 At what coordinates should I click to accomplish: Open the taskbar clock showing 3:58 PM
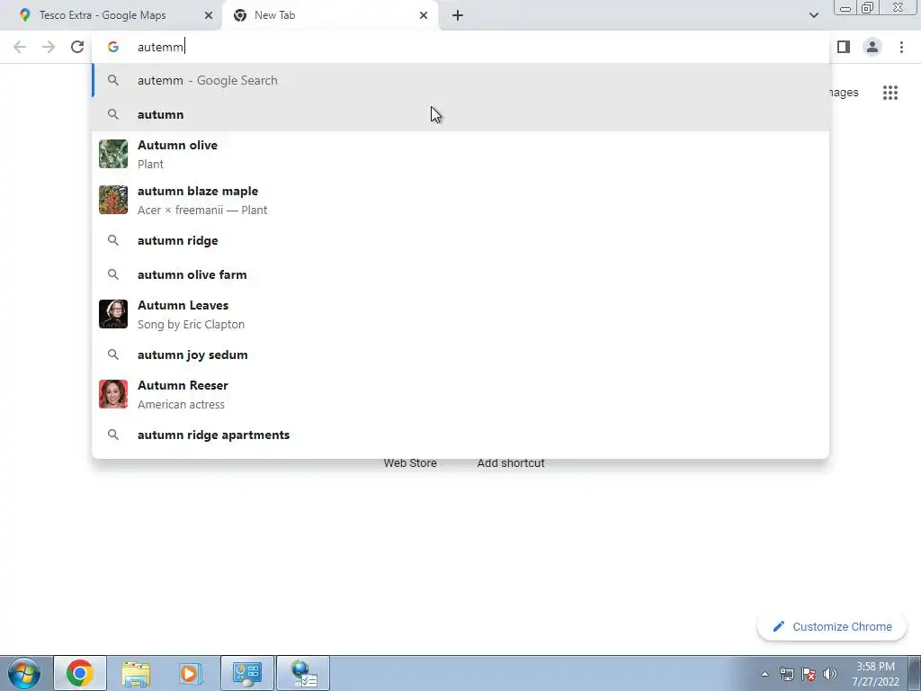tap(875, 674)
